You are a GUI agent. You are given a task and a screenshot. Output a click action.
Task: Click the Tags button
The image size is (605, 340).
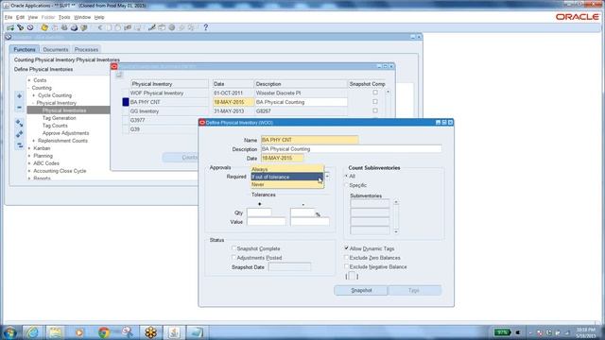414,290
